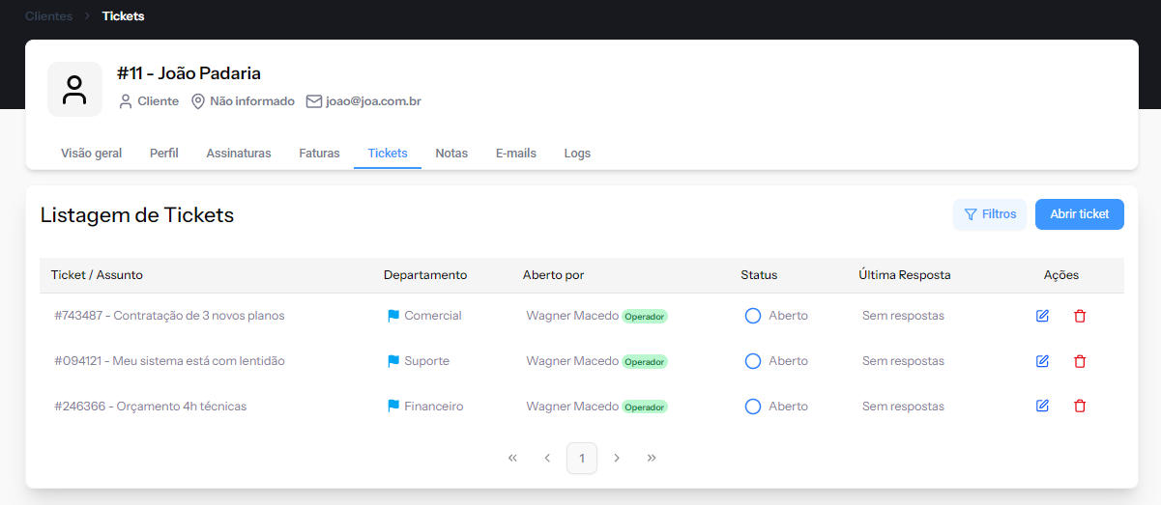Delete the Orçamento 4h técnicas ticket

(1080, 407)
